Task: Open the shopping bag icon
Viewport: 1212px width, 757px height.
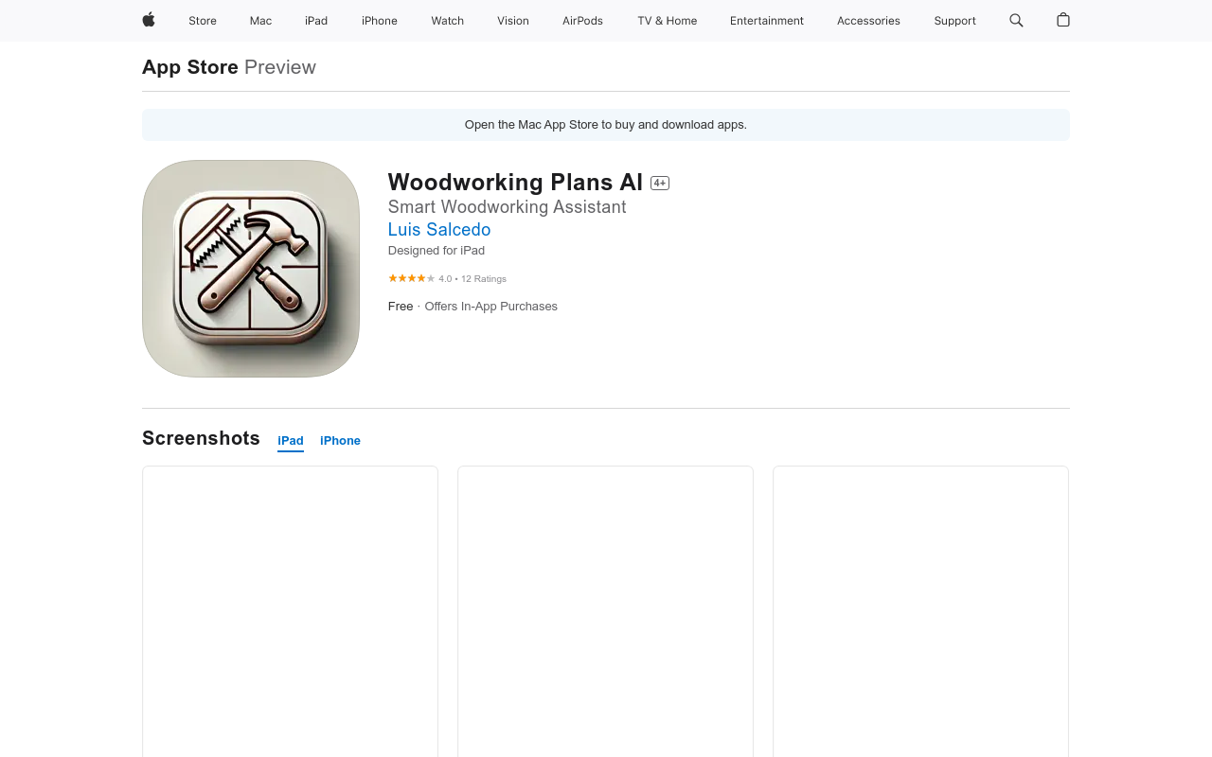Action: (1063, 20)
